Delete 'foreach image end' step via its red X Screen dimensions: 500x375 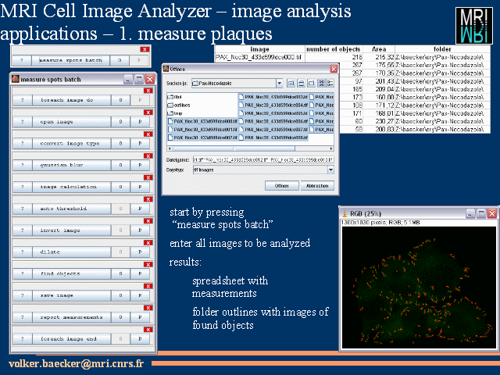pyautogui.click(x=148, y=330)
